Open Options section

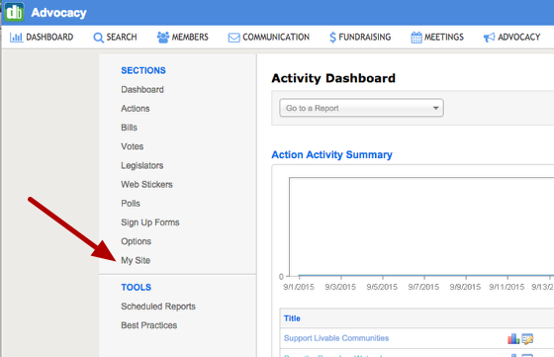point(137,241)
